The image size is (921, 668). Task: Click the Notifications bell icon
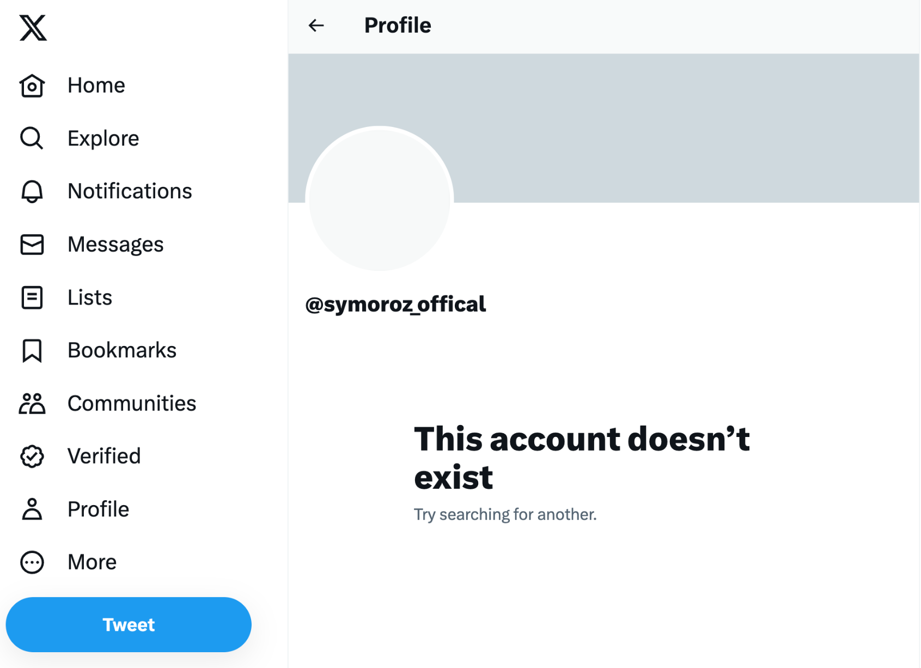pos(32,191)
